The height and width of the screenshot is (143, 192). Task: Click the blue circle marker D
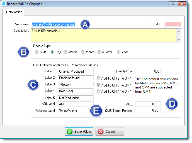(x=172, y=104)
